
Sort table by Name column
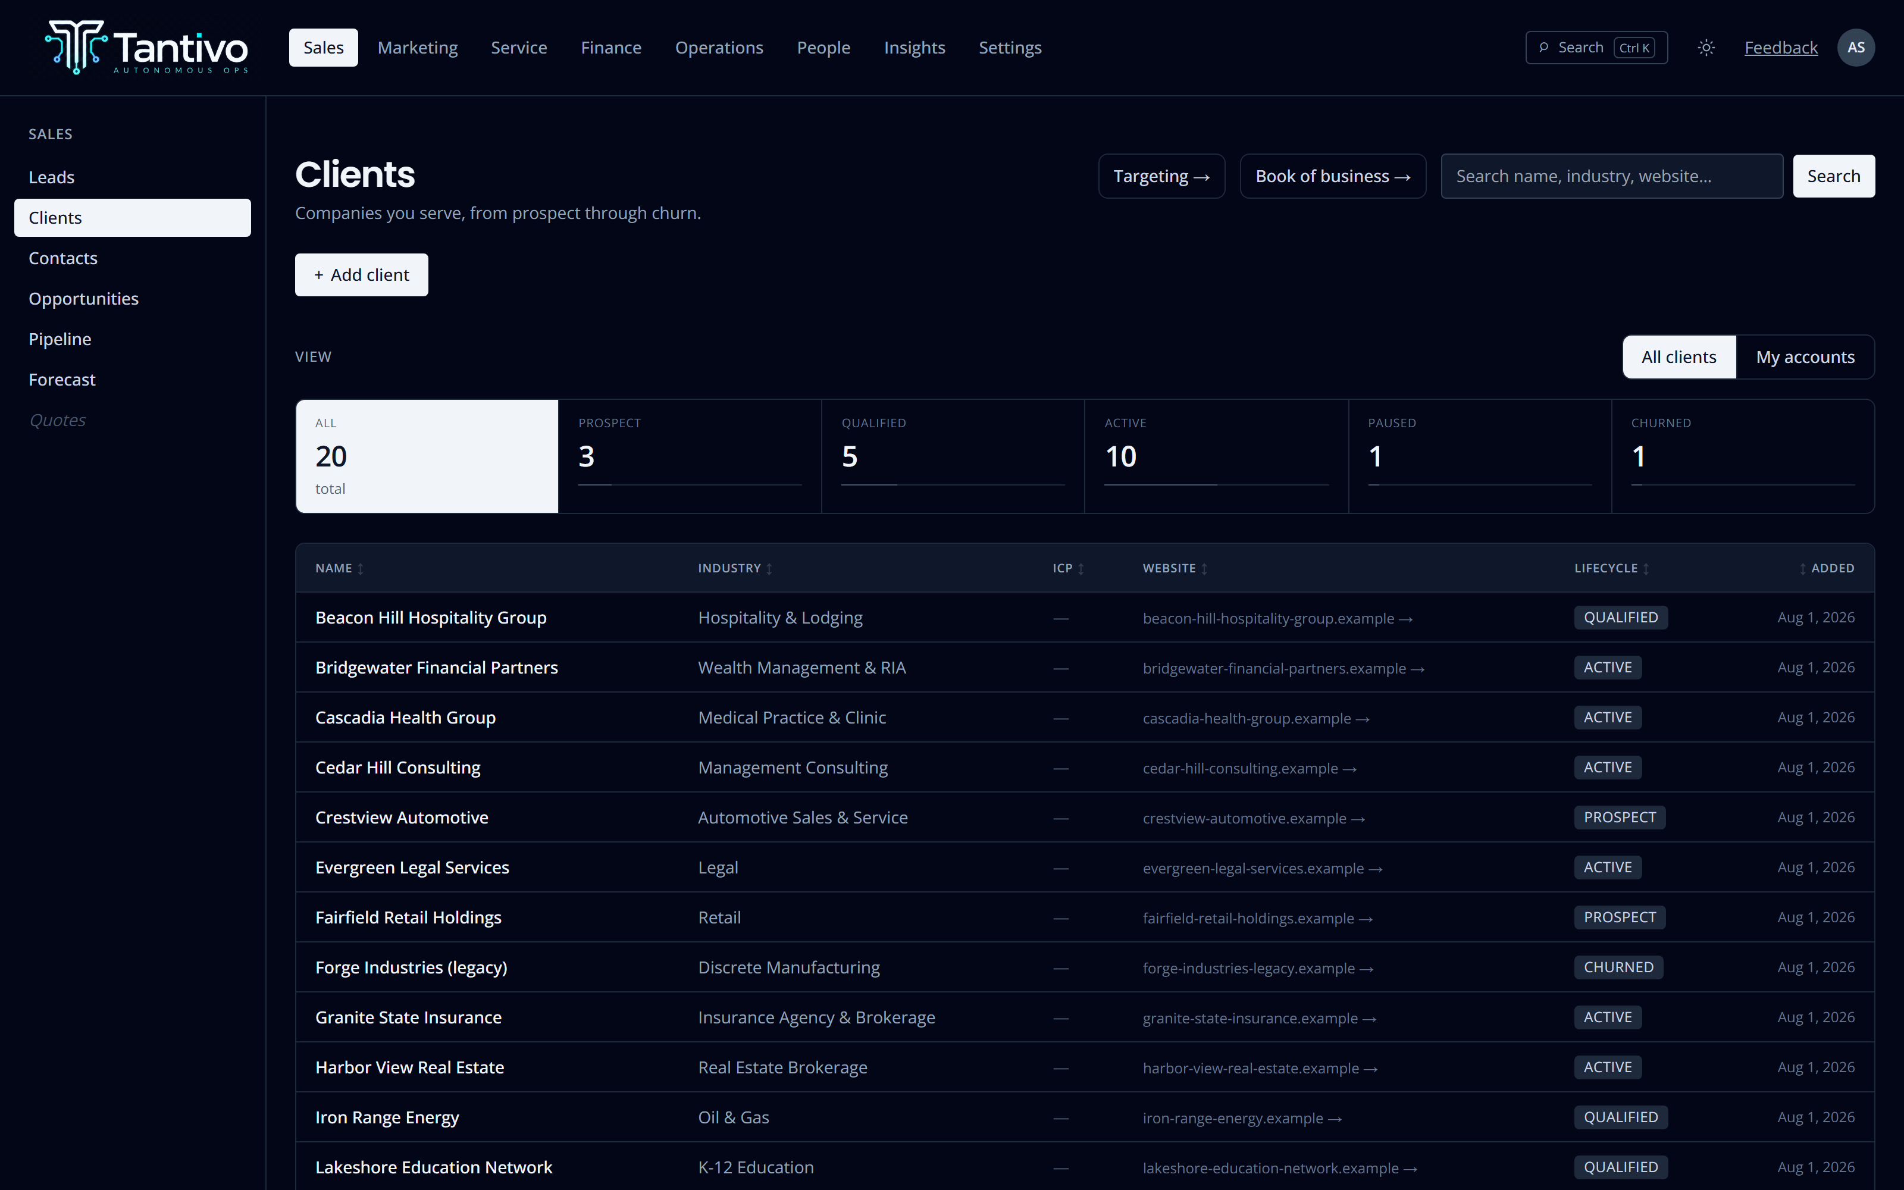339,568
